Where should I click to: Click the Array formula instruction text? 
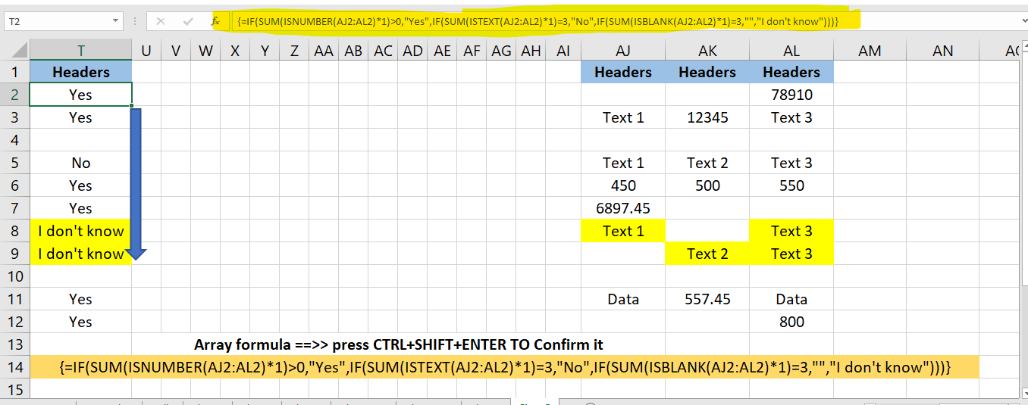[399, 344]
